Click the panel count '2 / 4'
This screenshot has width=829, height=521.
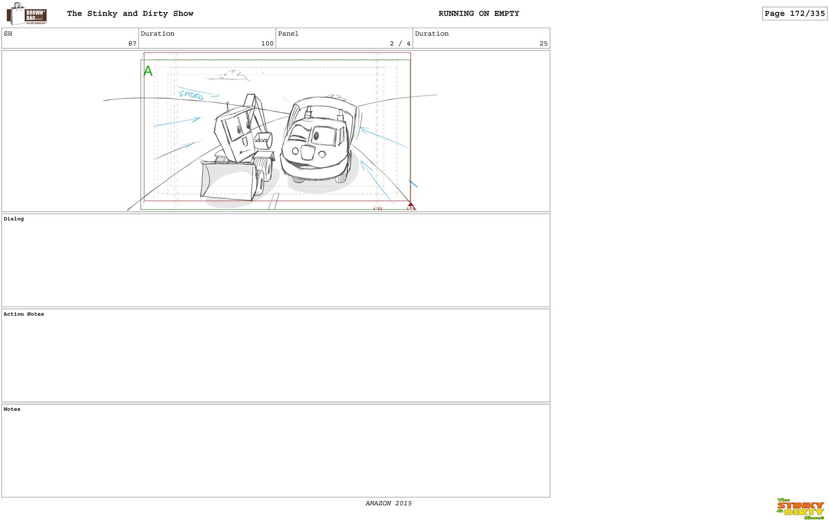click(x=400, y=44)
